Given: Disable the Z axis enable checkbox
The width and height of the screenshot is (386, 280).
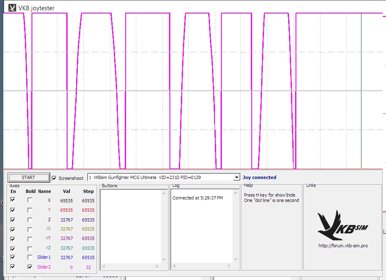Looking at the screenshot, I should [x=13, y=220].
